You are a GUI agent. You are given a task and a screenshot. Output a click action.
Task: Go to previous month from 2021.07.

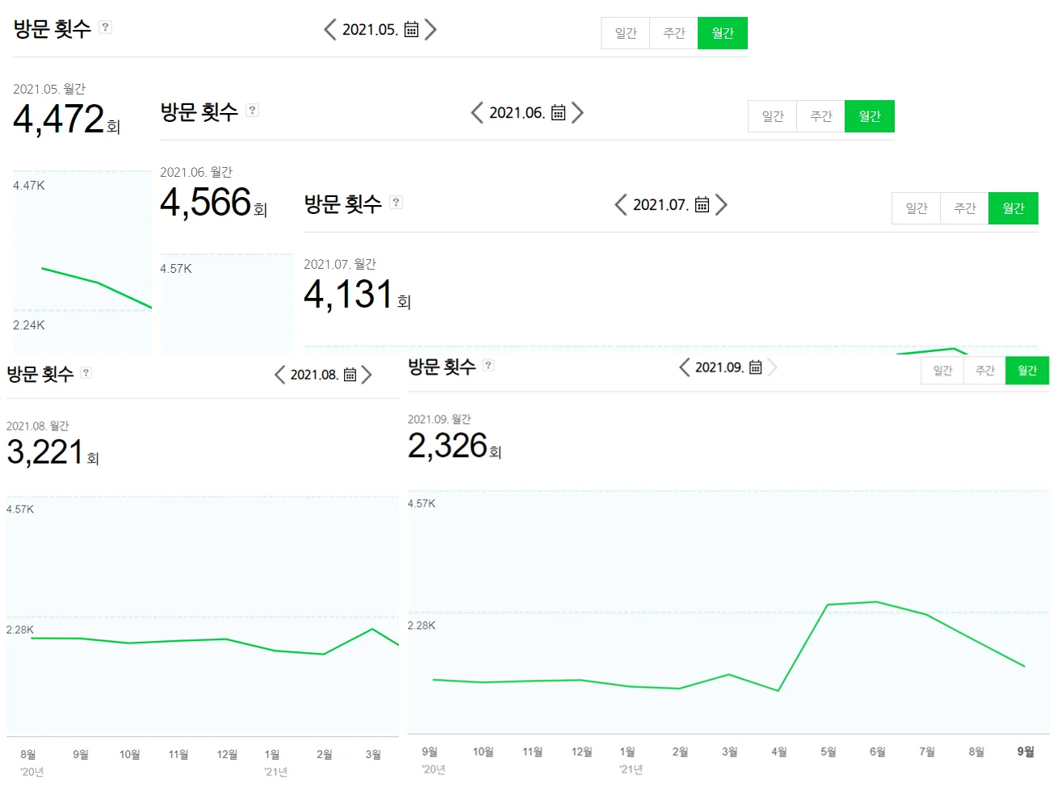coord(620,205)
